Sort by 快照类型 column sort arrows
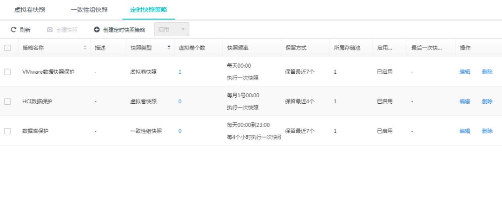The image size is (502, 214). pos(168,48)
